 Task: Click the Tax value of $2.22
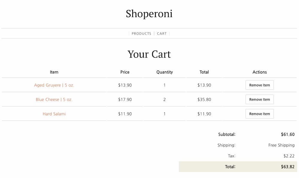[x=288, y=156]
